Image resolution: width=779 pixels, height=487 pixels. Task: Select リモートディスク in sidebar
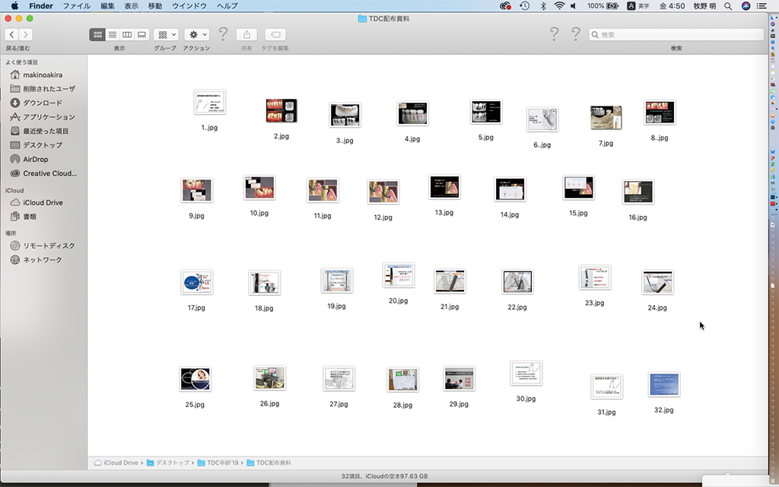[43, 246]
